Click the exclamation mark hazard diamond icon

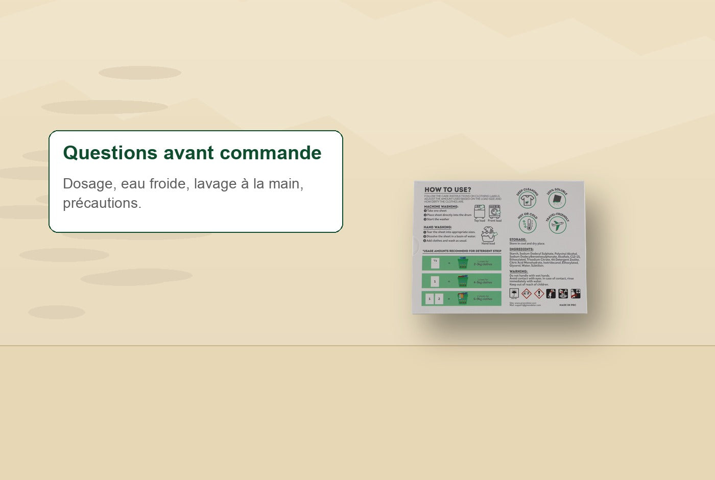[539, 294]
